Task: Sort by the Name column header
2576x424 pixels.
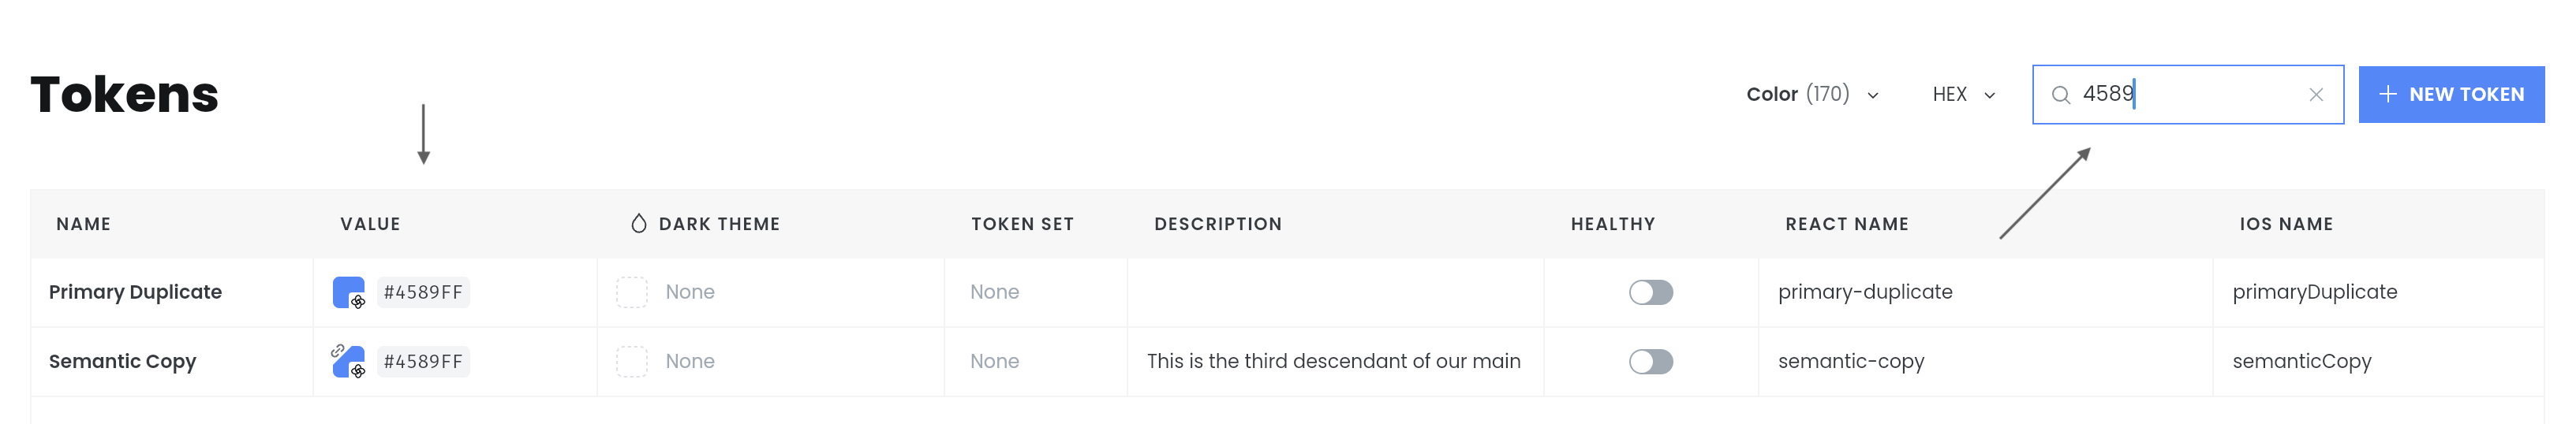Action: 84,224
